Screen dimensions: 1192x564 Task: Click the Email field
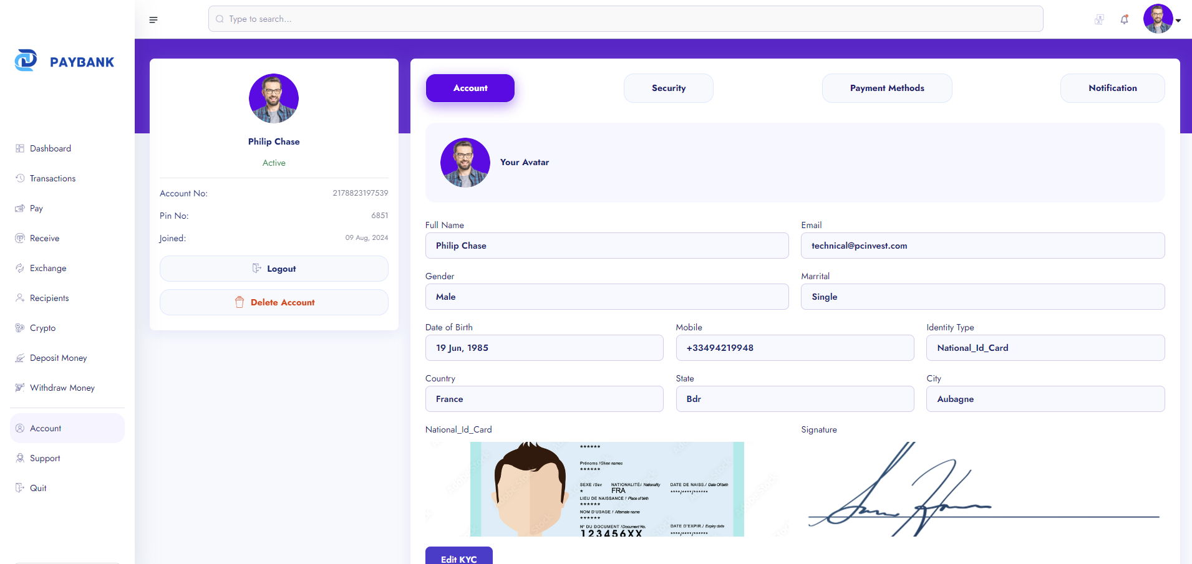(982, 246)
